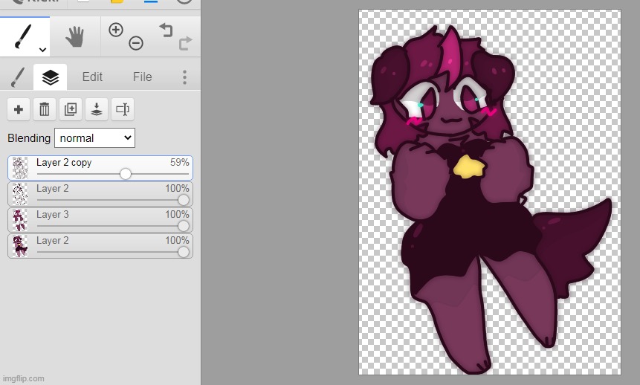Open the Blending mode dropdown

(94, 138)
